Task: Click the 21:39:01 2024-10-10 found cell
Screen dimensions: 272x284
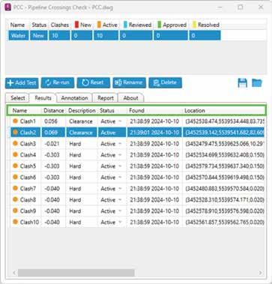Action: [154, 133]
